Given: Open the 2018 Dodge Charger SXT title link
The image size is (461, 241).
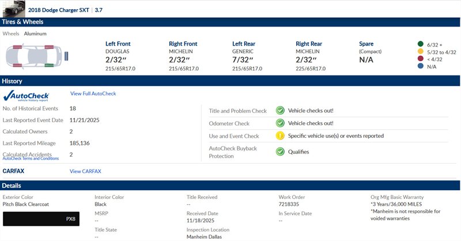Looking at the screenshot, I should coord(59,10).
